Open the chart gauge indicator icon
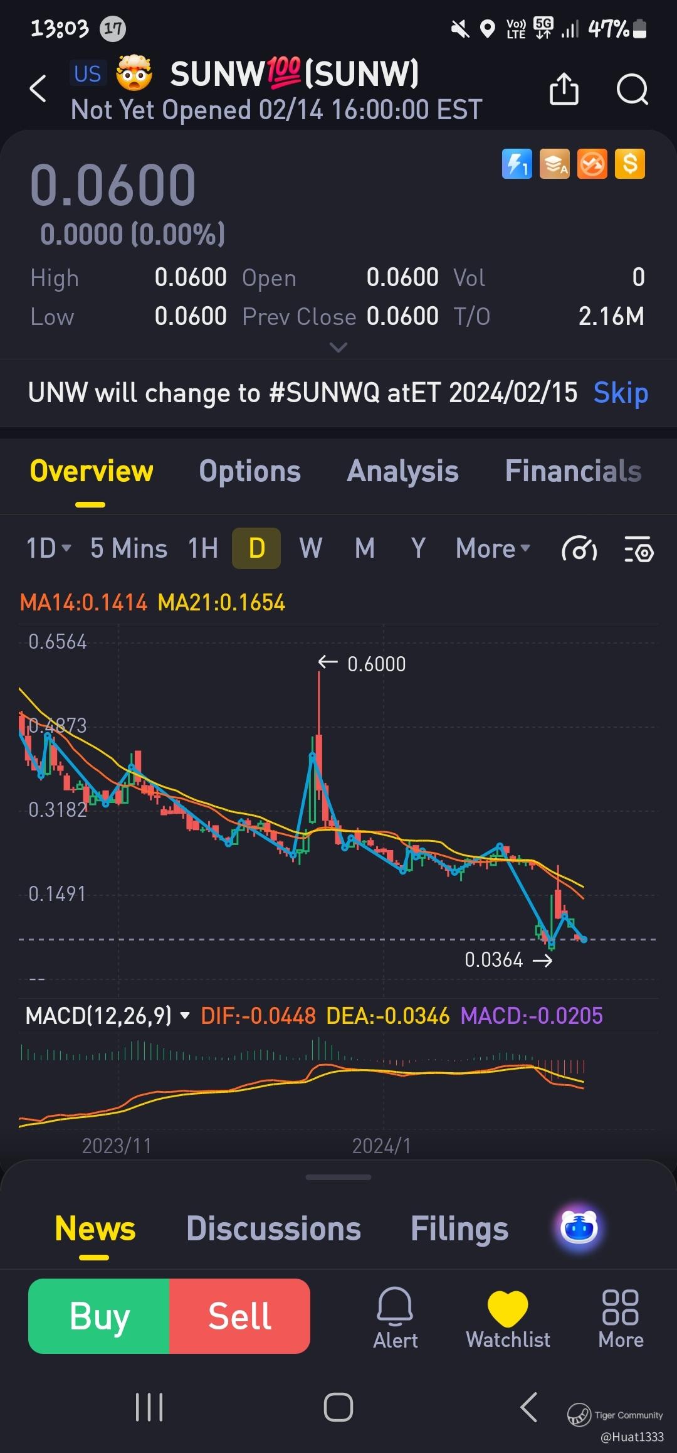This screenshot has height=1453, width=677. point(579,549)
